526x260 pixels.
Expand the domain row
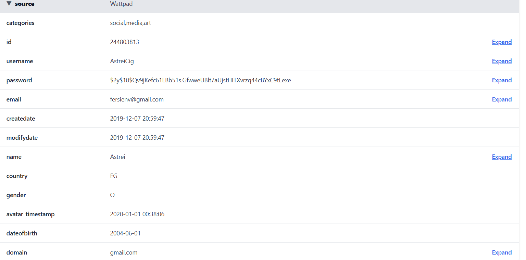502,252
